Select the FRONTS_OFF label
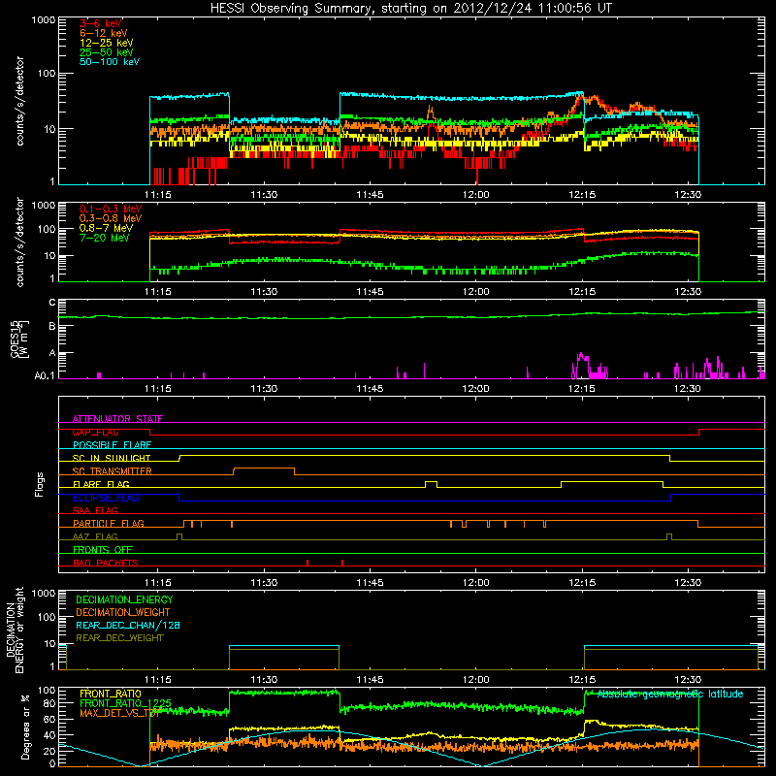Screen dimensions: 776x776 [103, 550]
